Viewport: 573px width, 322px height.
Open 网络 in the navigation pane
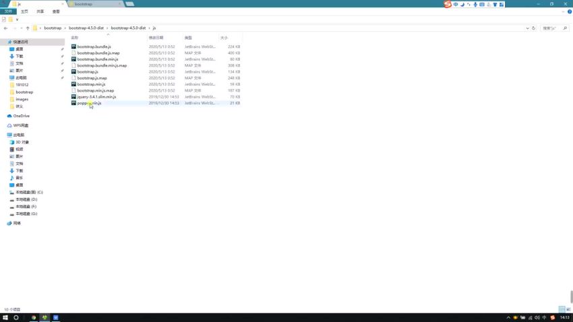click(17, 224)
